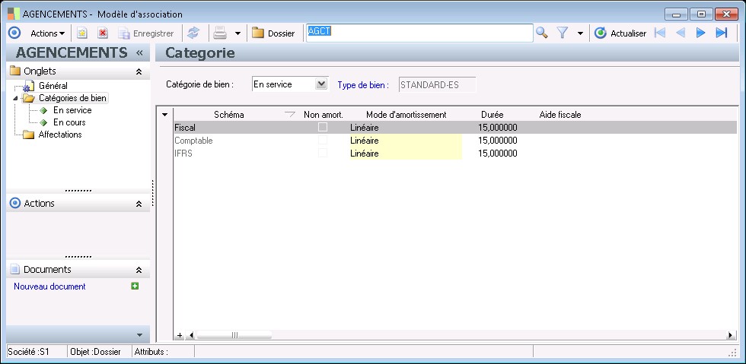The image size is (746, 364).
Task: Open the Général tab in the tree
Action: pyautogui.click(x=53, y=86)
